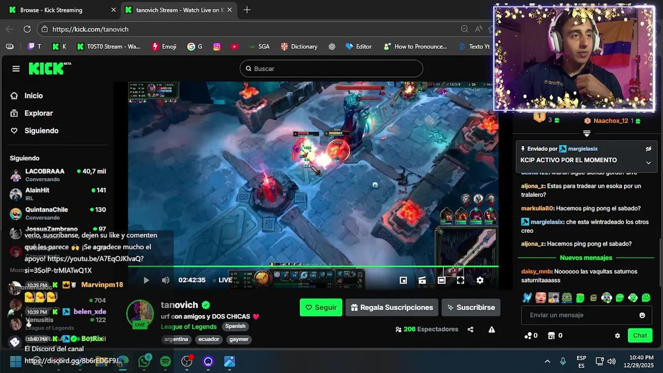The image size is (663, 373).
Task: Open the hamburger sidebar menu
Action: tap(16, 69)
